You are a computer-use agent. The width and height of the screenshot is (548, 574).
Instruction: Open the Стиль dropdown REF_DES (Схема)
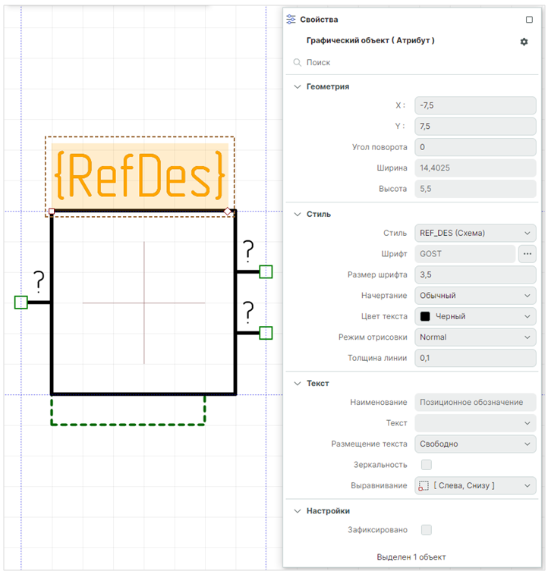[x=475, y=234]
